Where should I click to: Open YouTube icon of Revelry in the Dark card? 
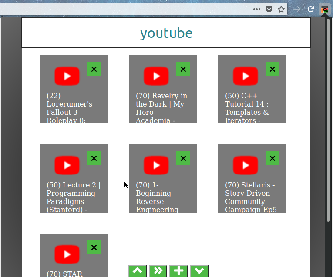click(156, 76)
